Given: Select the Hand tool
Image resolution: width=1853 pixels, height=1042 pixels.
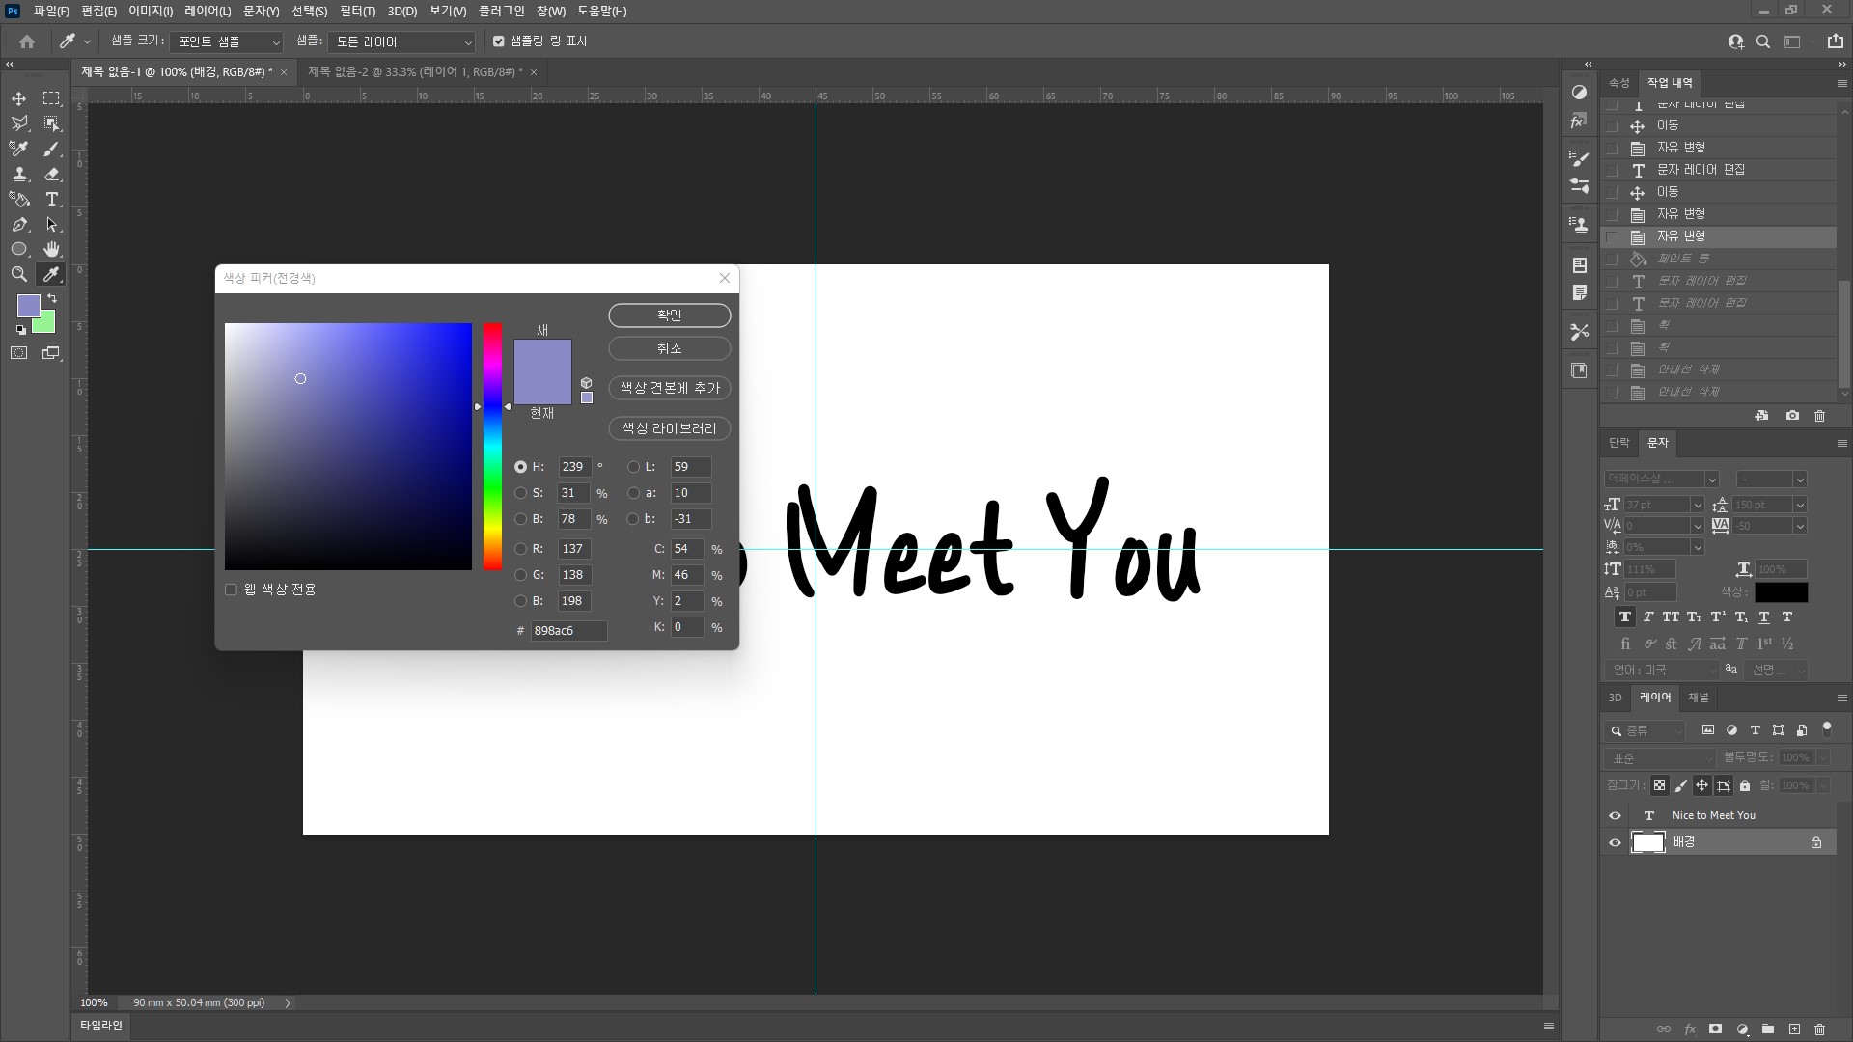Looking at the screenshot, I should point(52,249).
